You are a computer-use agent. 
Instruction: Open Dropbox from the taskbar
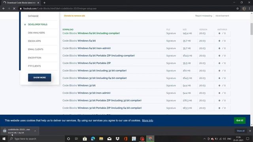[118, 139]
